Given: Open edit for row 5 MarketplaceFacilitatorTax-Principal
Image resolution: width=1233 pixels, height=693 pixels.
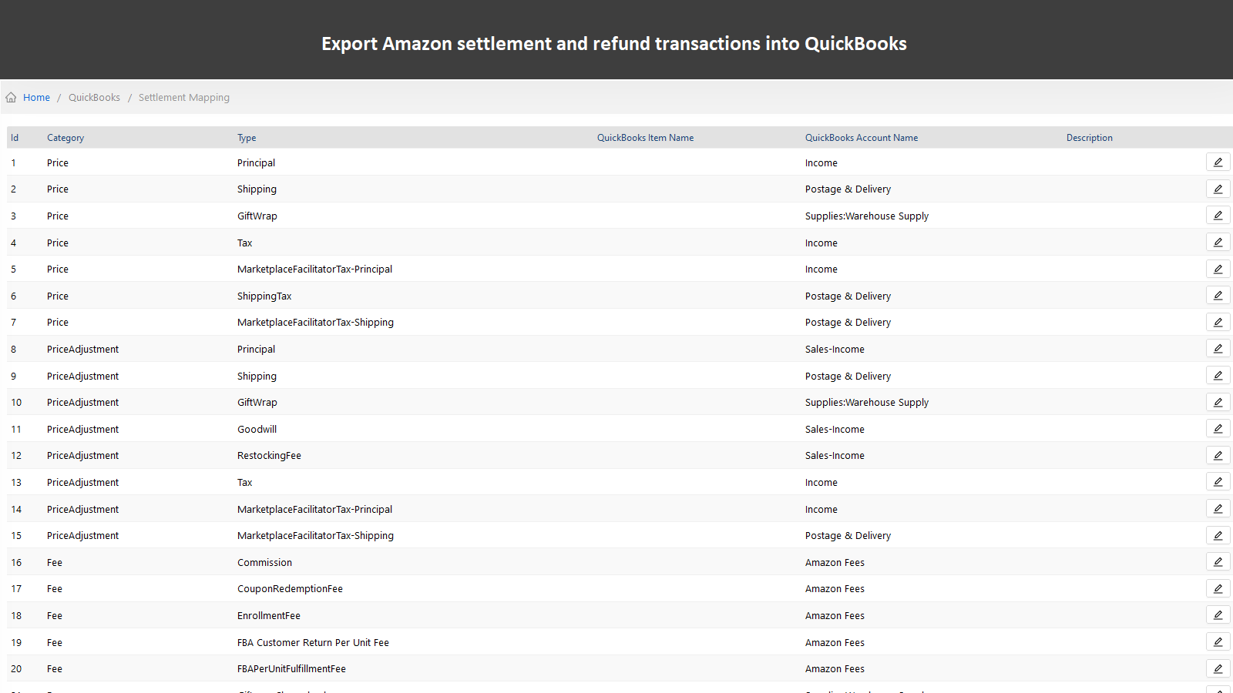Looking at the screenshot, I should click(1218, 269).
